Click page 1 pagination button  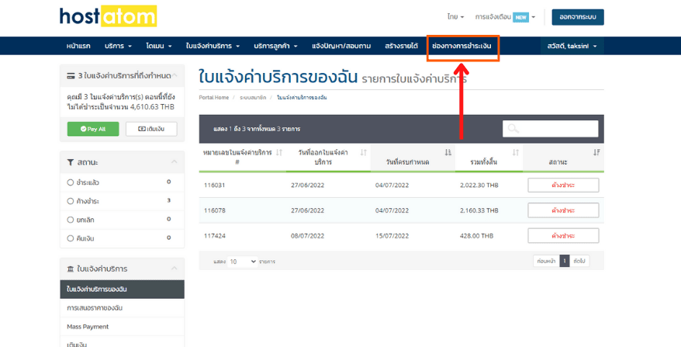tap(564, 262)
